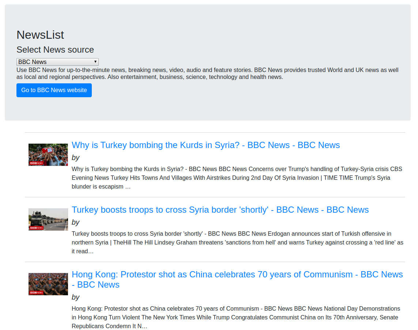Click thumbnail of Chinese soldiers marching
Screen dimensions: 418x330
point(48,284)
